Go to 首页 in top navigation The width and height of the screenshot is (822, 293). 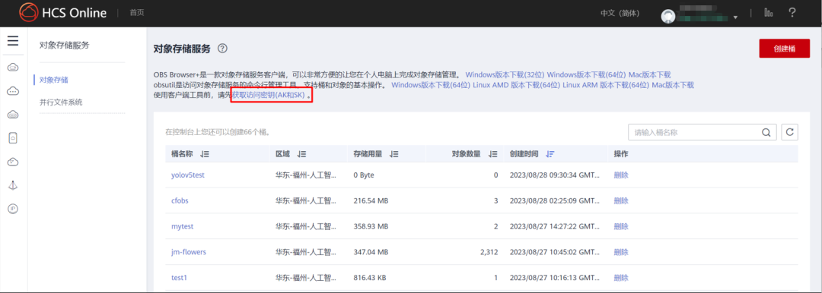137,13
